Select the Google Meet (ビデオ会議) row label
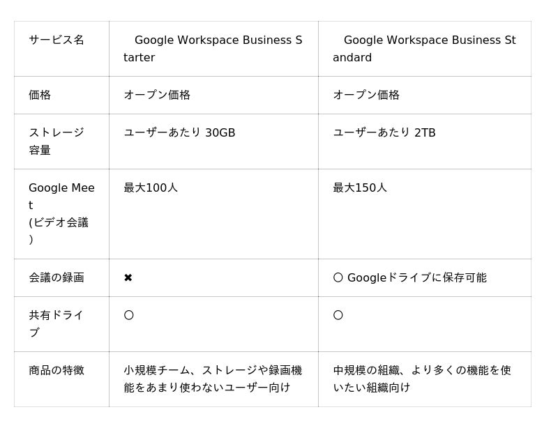The image size is (558, 428). coord(61,213)
